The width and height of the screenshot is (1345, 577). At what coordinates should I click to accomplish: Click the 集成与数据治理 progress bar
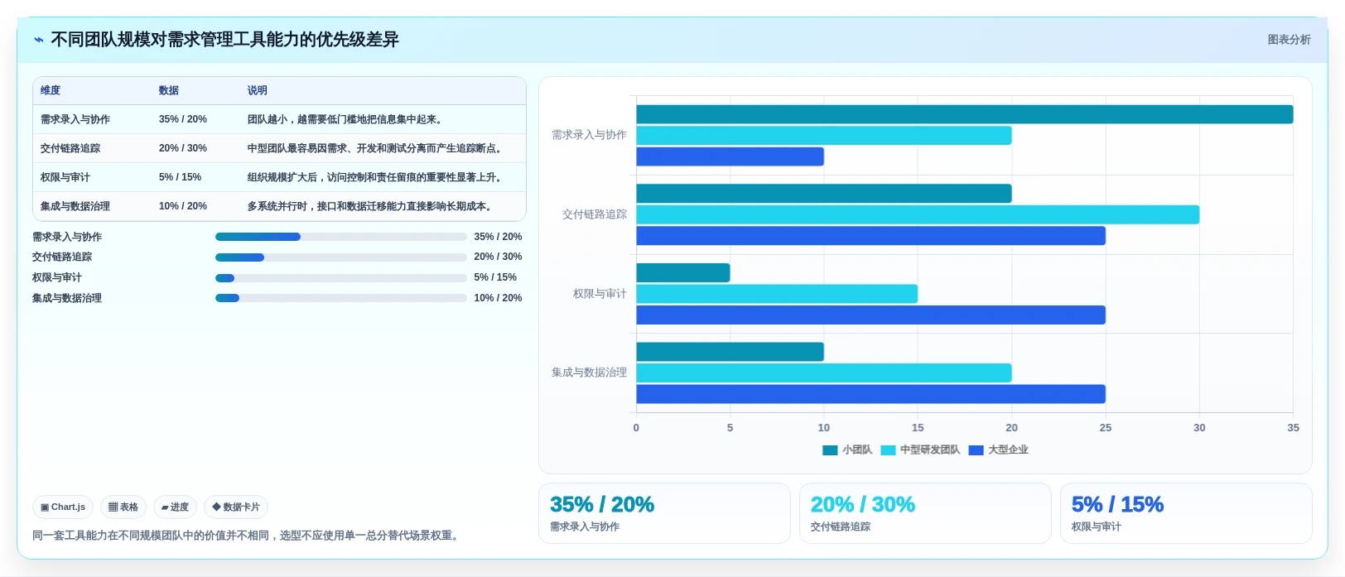click(x=341, y=298)
